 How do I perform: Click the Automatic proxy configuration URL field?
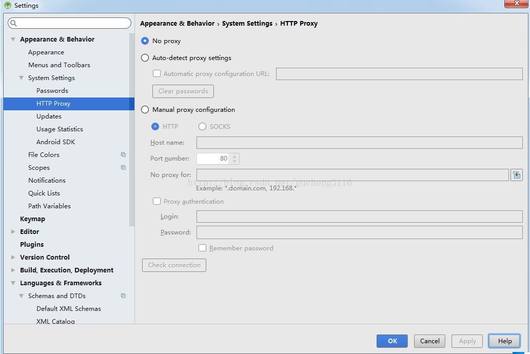pos(399,74)
